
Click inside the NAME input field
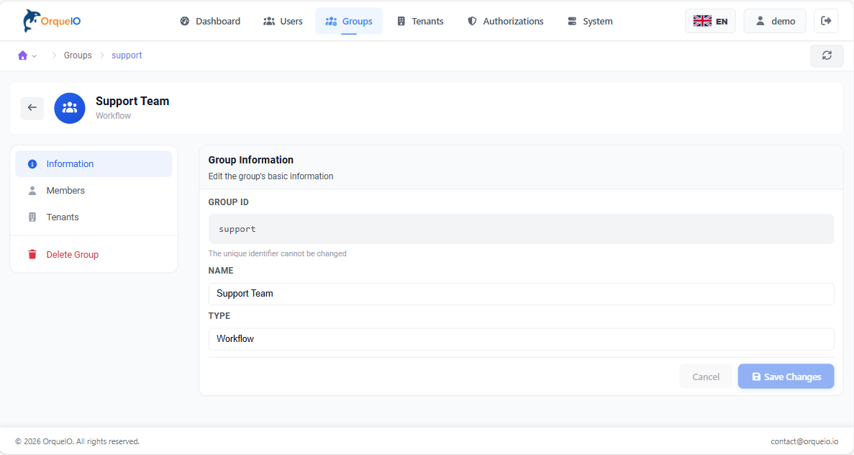(522, 293)
